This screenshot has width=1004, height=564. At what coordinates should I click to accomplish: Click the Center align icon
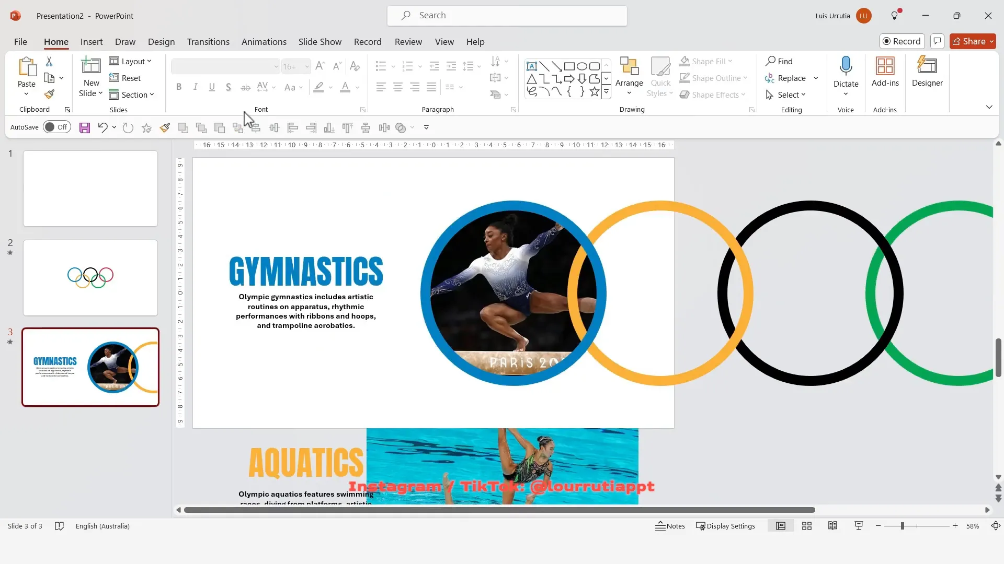pos(398,87)
